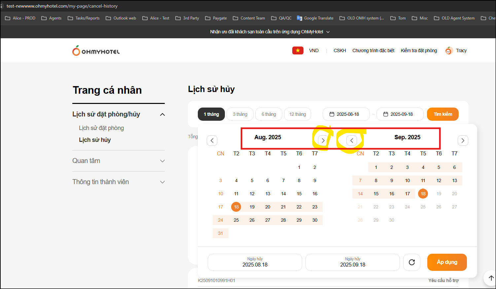The height and width of the screenshot is (289, 496).
Task: Click the reset refresh icon in calendar
Action: pyautogui.click(x=411, y=262)
